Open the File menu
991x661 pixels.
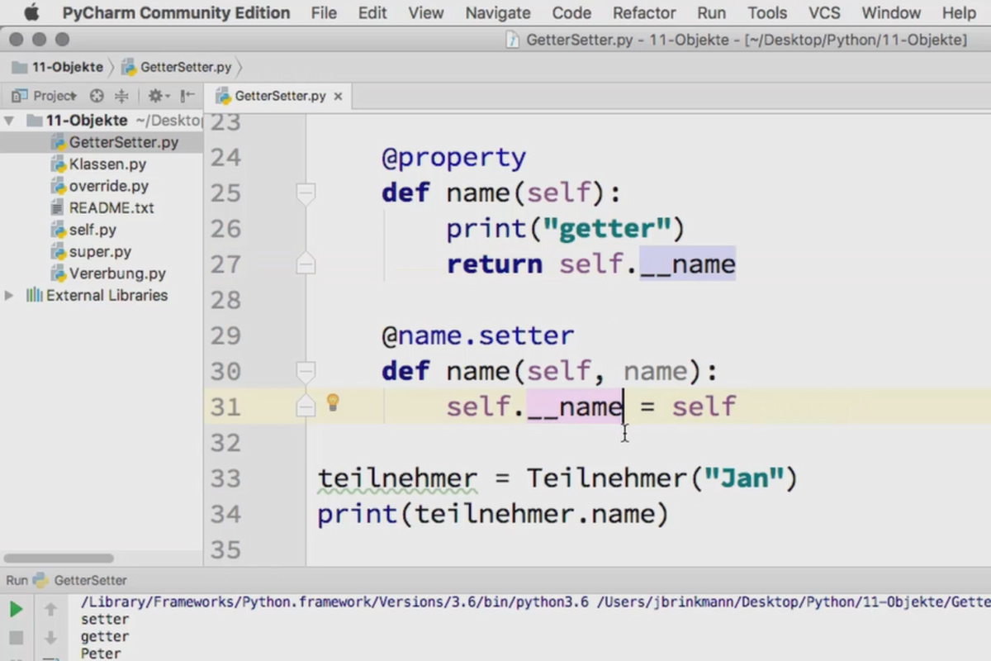[x=324, y=12]
